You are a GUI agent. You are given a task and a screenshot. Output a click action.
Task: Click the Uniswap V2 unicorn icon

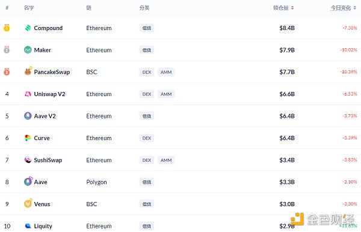pos(28,94)
